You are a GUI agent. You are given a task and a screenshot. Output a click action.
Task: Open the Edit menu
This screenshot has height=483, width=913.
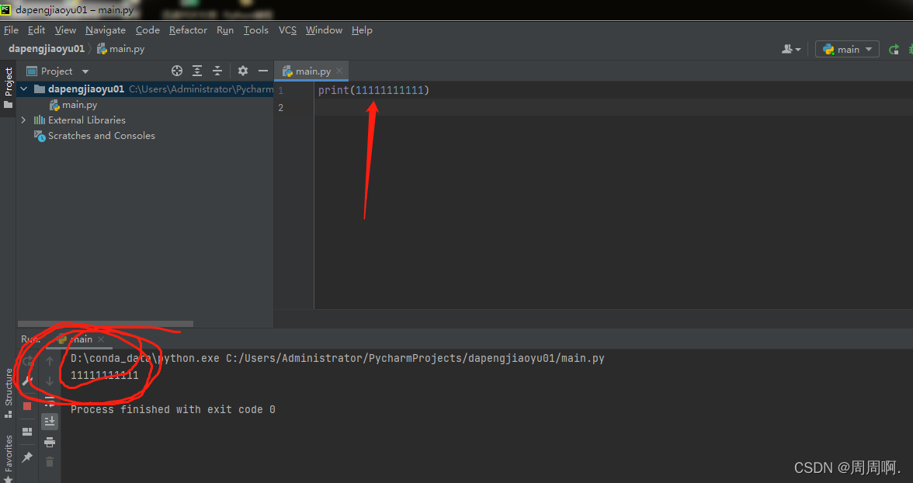[36, 30]
